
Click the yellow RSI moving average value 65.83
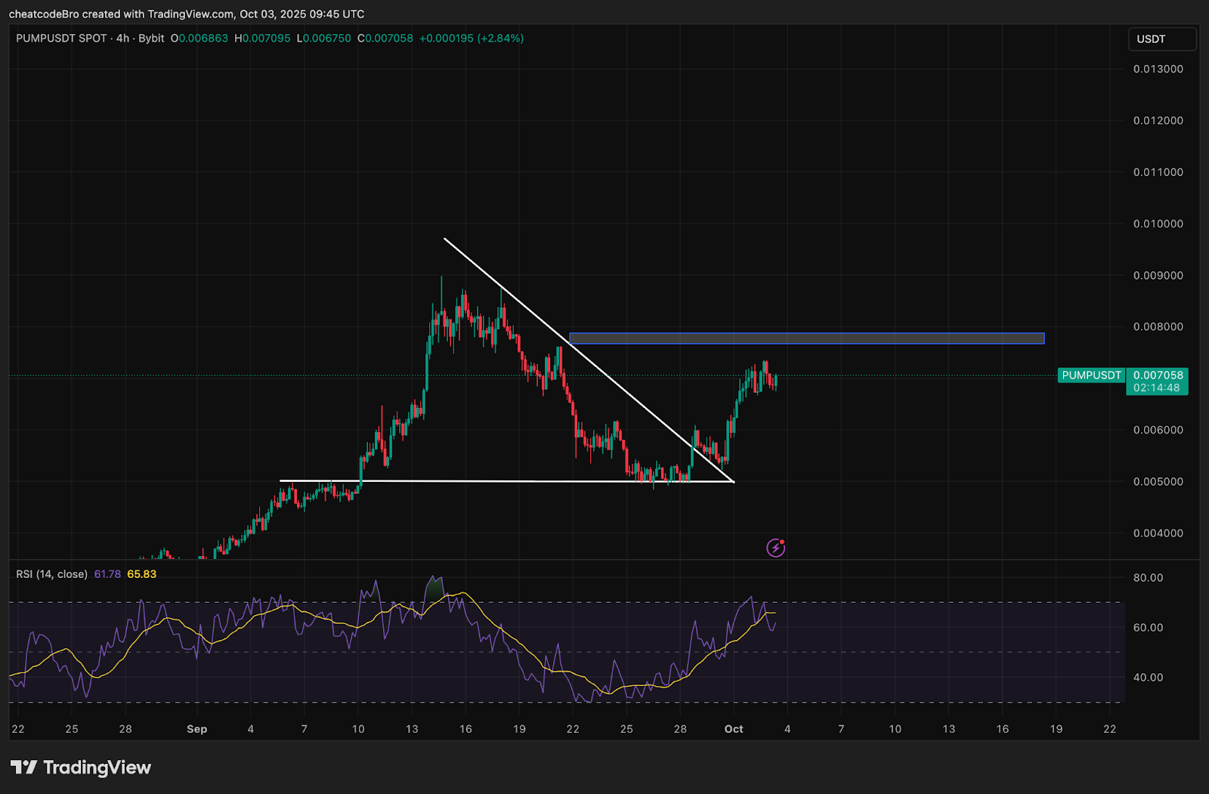click(142, 574)
